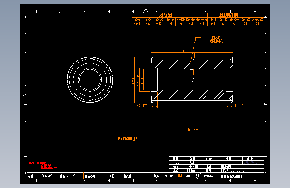The height and width of the screenshot is (188, 290).
Task: Select the 98 length dimension text
Action: tap(185, 51)
